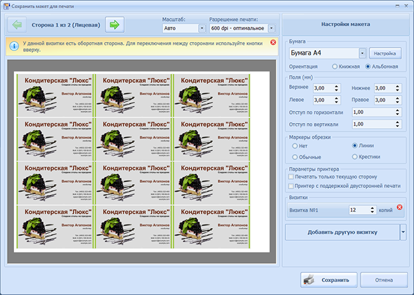Click the Визитка №1 row label

pyautogui.click(x=304, y=210)
